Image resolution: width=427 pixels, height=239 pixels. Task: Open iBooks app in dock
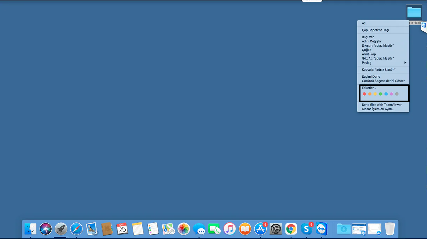(245, 229)
